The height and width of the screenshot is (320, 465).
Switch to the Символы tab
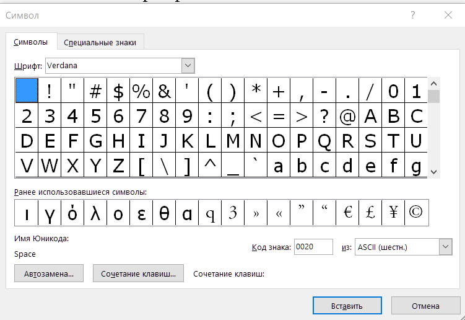click(30, 42)
